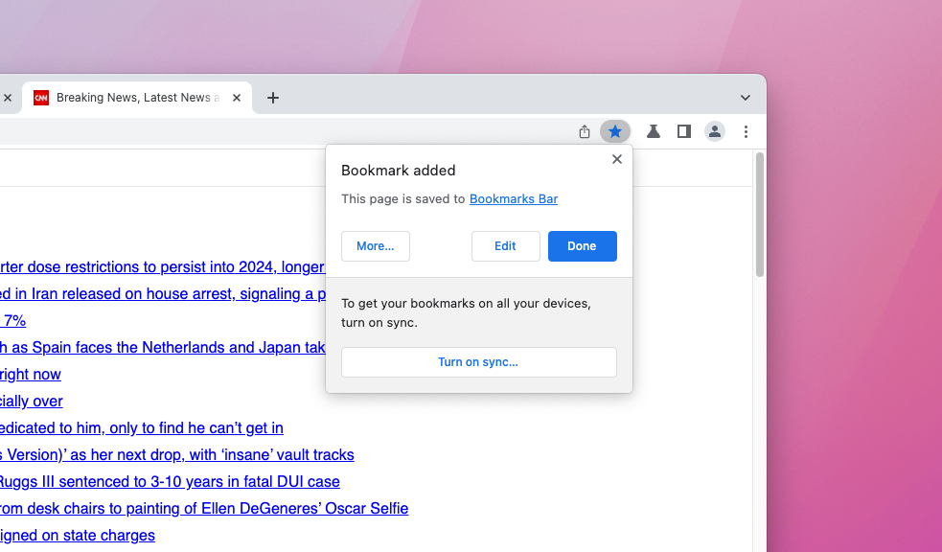This screenshot has height=552, width=942.
Task: Open the 'right now' headline link
Action: pyautogui.click(x=30, y=374)
